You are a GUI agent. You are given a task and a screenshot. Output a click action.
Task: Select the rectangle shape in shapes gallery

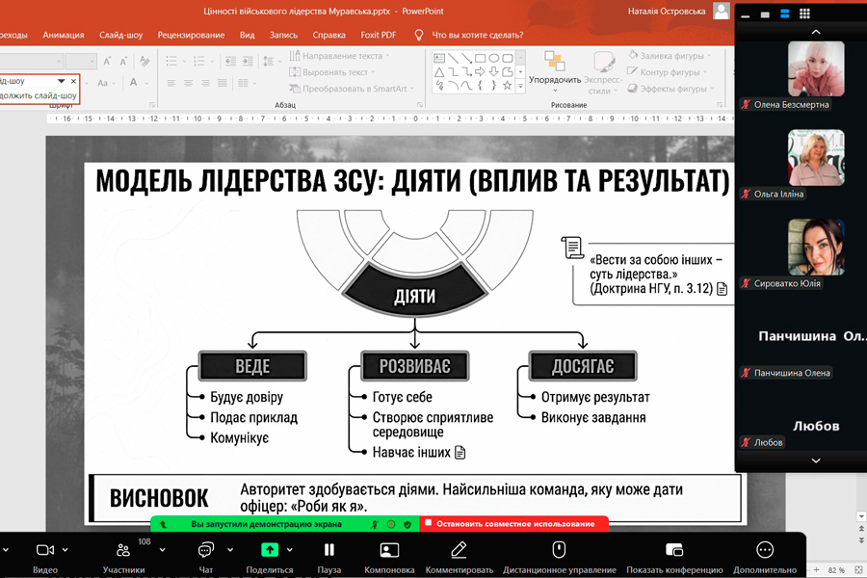480,58
